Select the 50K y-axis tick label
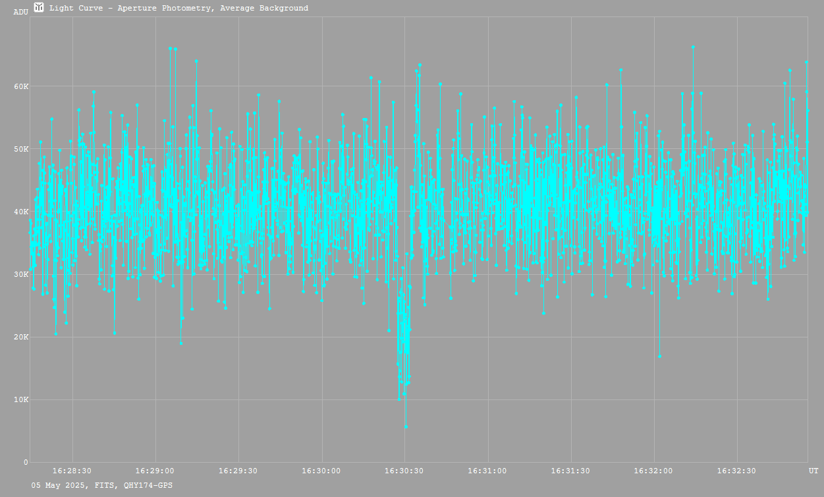Viewport: 824px width, 497px height. click(x=21, y=149)
